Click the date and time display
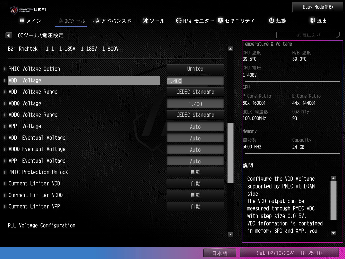Image resolution: width=345 pixels, height=259 pixels. coord(289,253)
